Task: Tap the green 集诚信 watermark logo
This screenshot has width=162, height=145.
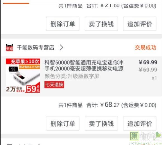Action: click(x=146, y=138)
